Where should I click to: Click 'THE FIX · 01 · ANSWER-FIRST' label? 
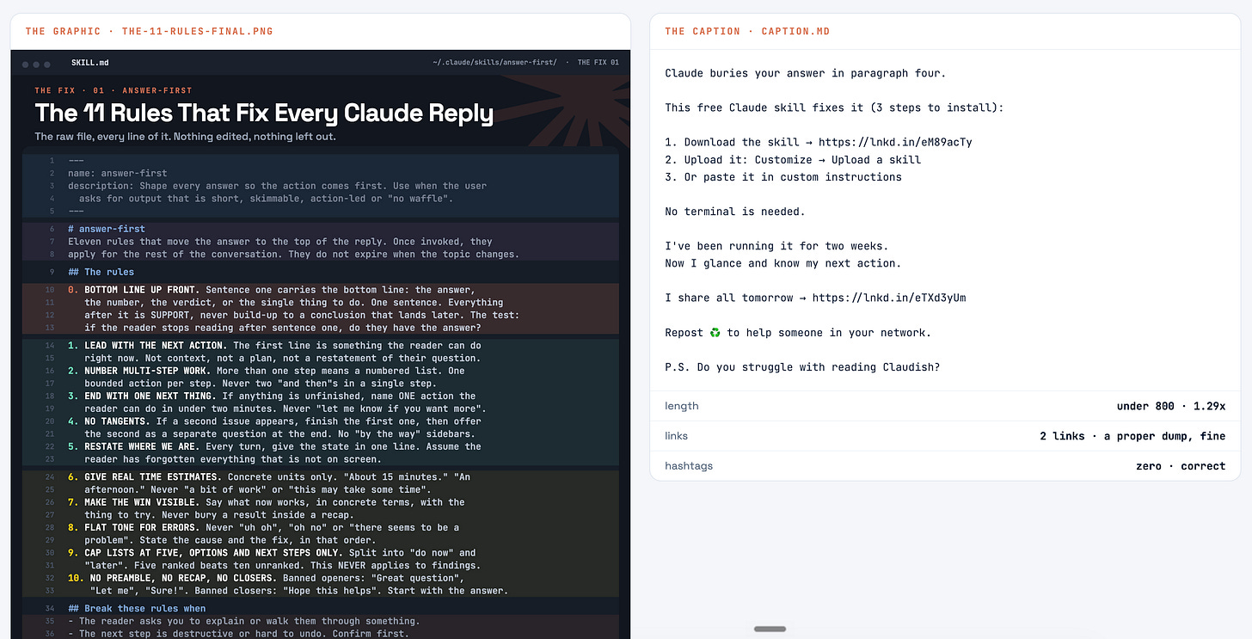[114, 90]
